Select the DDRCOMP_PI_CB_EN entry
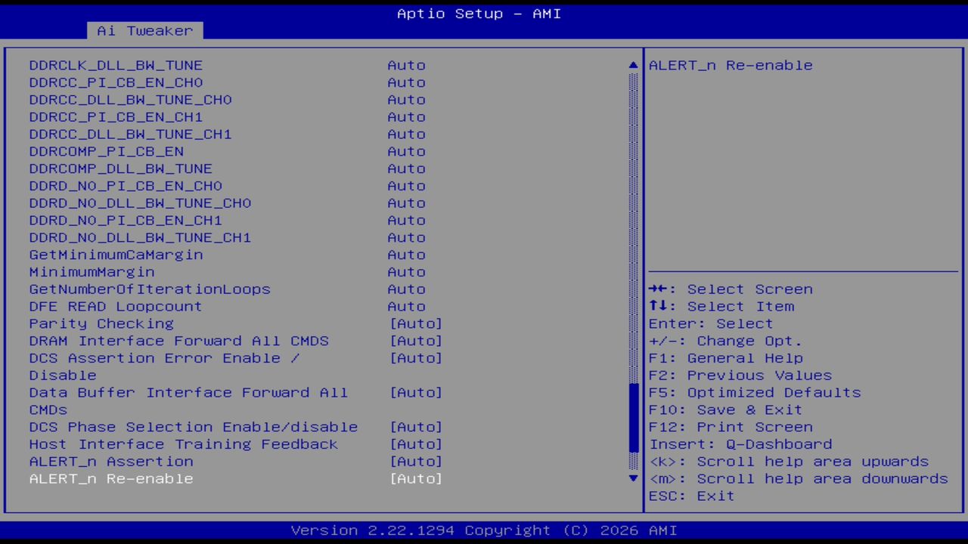The height and width of the screenshot is (544, 968). (106, 151)
